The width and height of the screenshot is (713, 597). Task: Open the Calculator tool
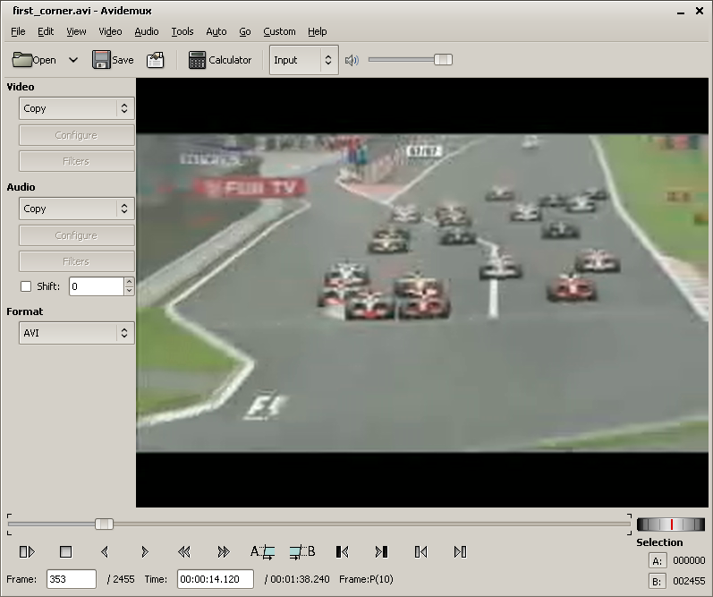220,60
